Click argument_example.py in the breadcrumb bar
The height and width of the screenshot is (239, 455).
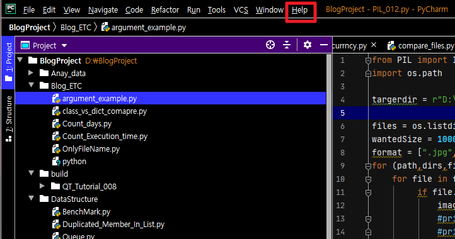click(144, 28)
